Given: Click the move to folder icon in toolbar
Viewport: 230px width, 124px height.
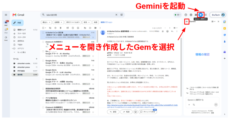Looking at the screenshot, I should [85, 28].
